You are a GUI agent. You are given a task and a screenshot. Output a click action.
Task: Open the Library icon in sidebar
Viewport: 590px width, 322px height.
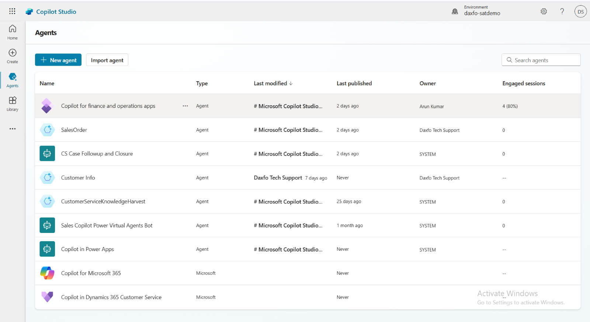tap(13, 104)
